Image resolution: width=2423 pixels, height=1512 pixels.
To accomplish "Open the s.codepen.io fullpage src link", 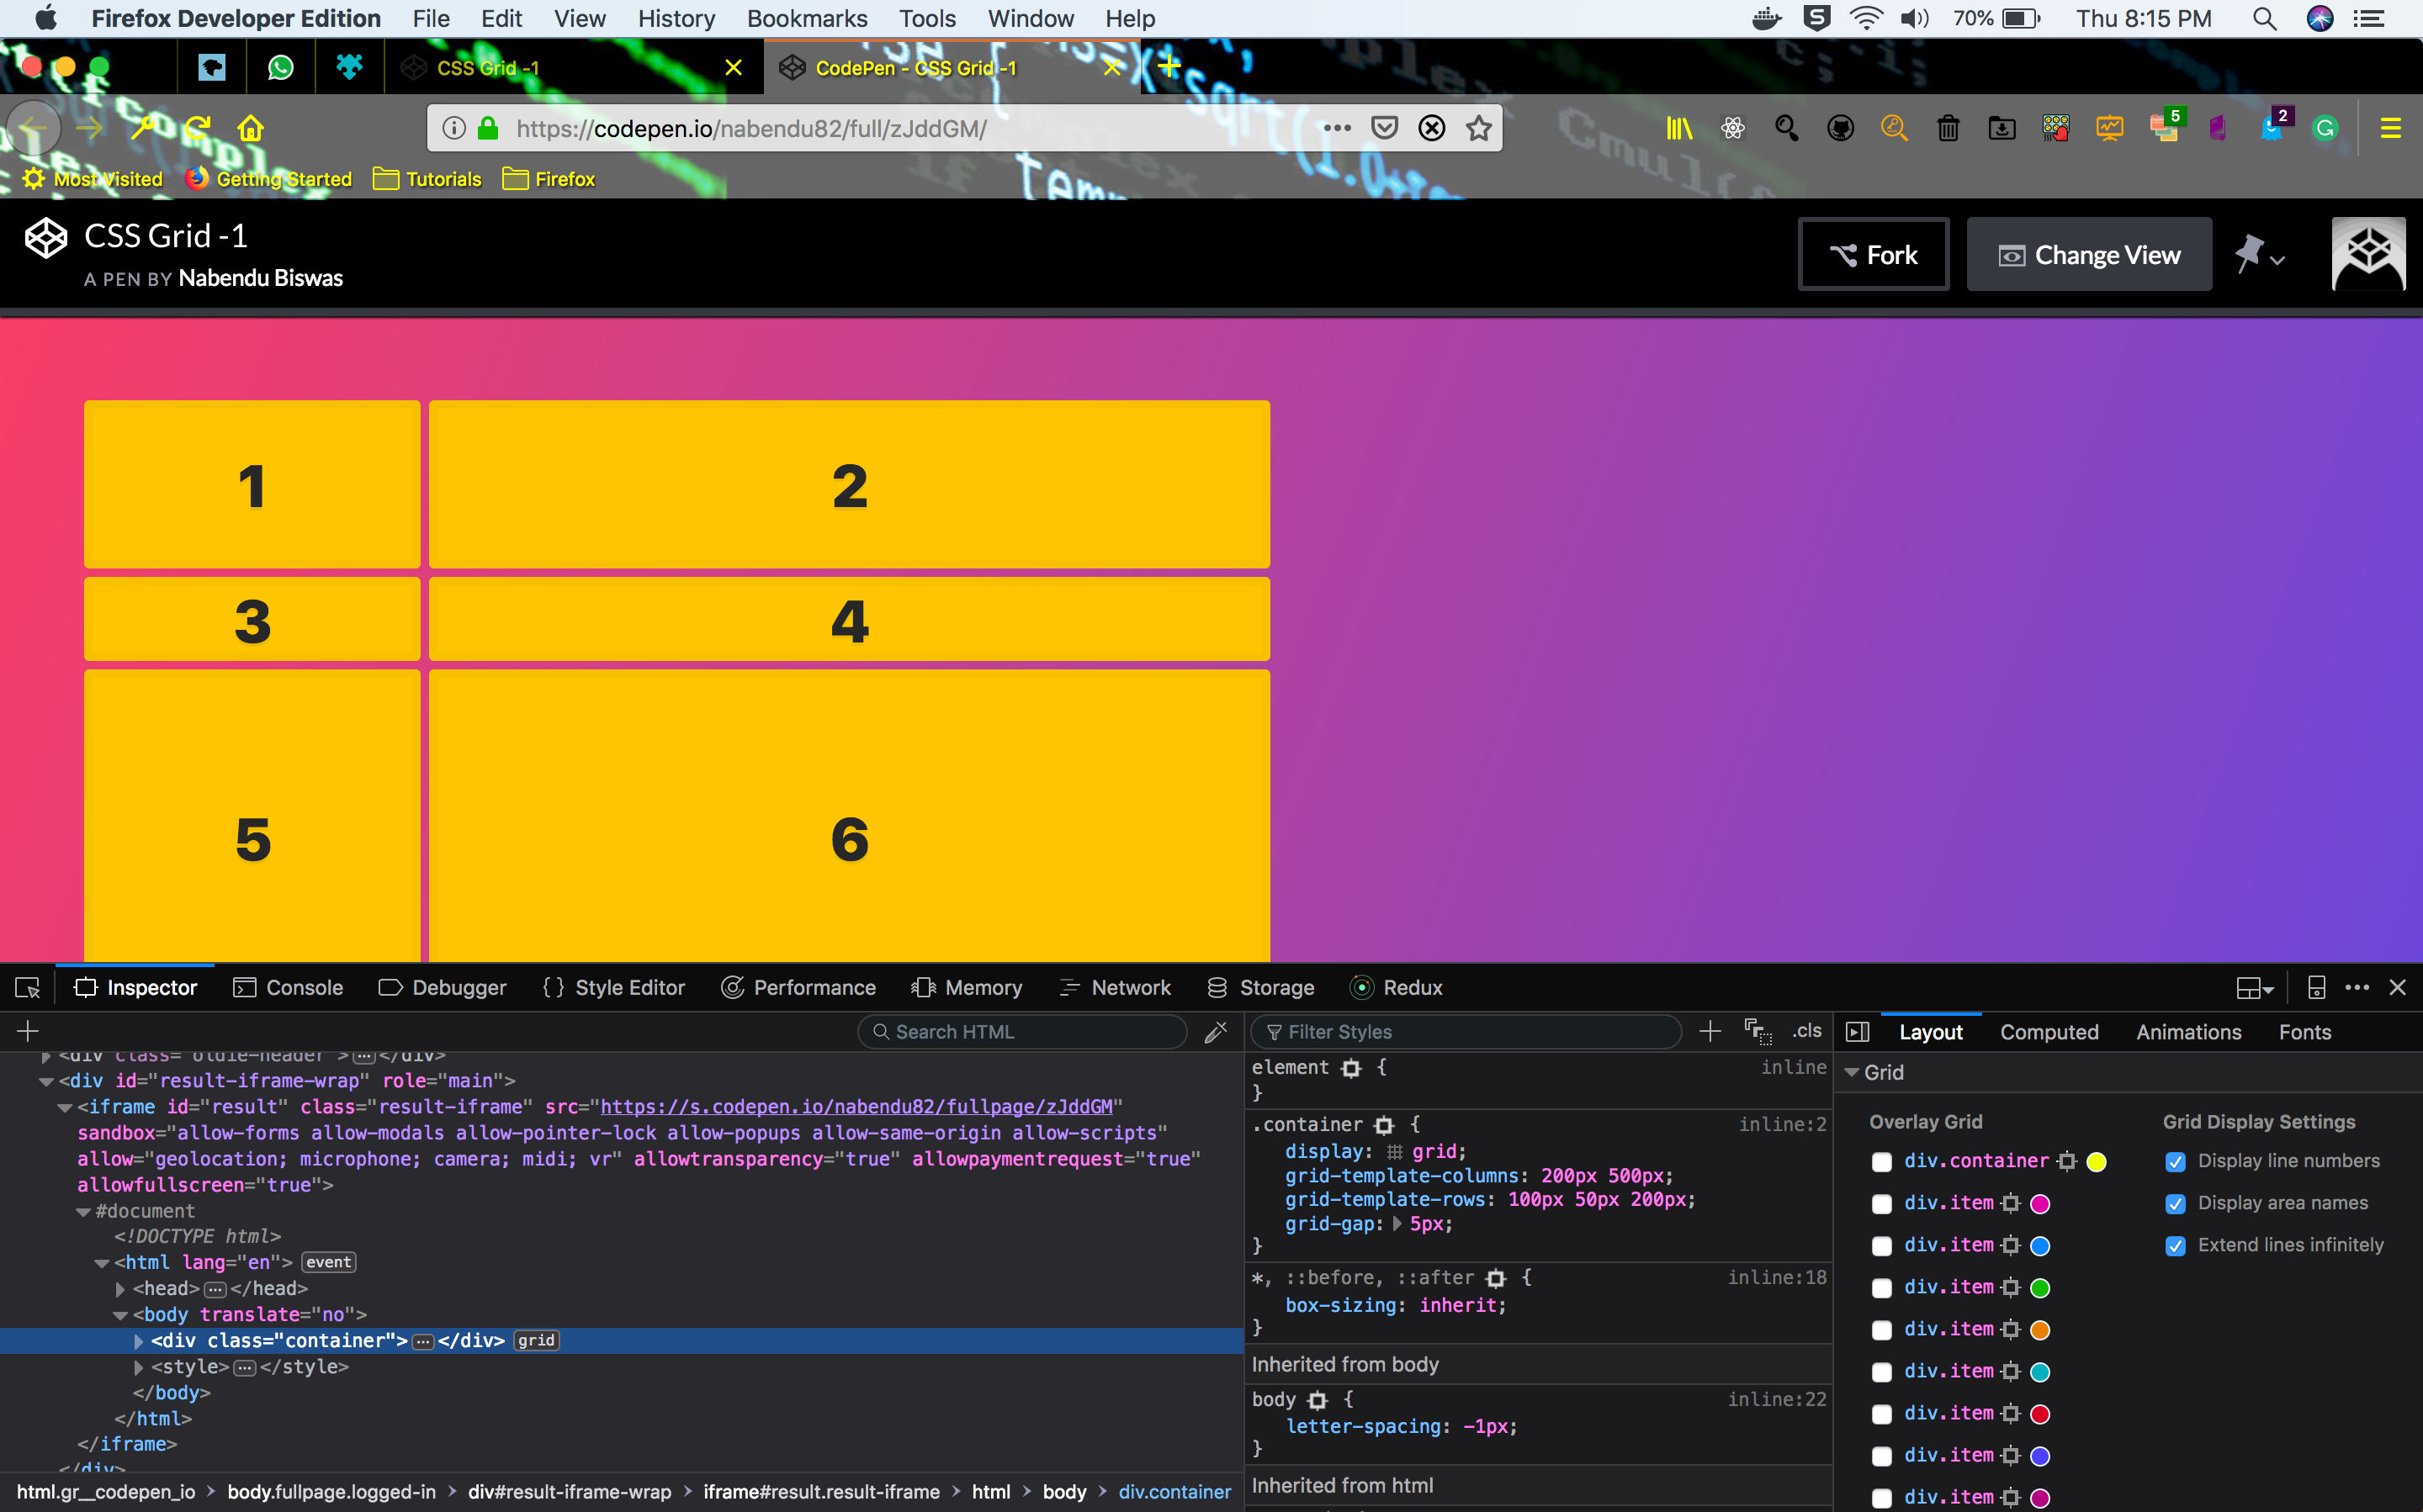I will [856, 1107].
